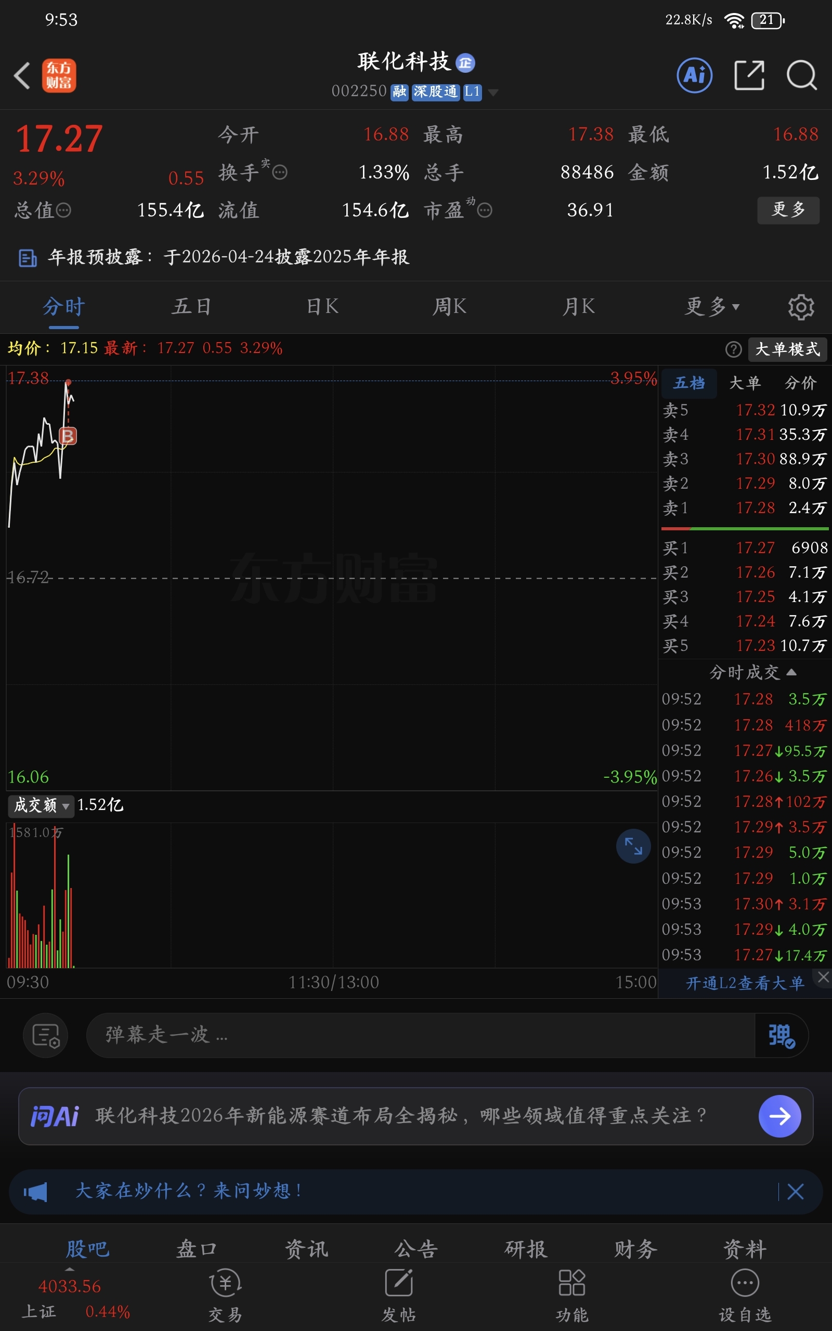832x1331 pixels.
Task: Open the 研报 tab
Action: coord(526,1249)
